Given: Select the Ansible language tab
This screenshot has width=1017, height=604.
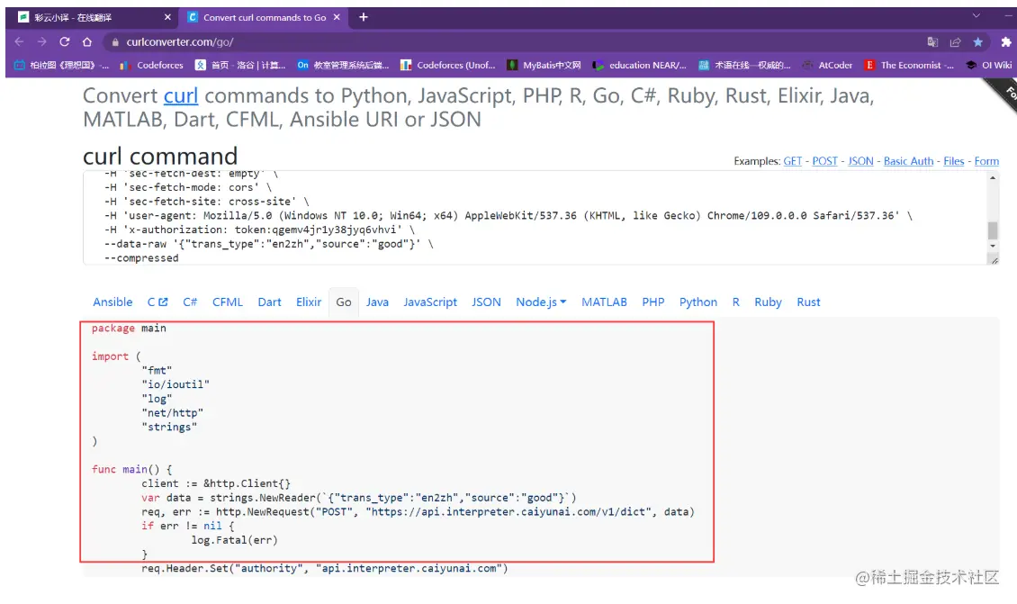Looking at the screenshot, I should click(112, 302).
